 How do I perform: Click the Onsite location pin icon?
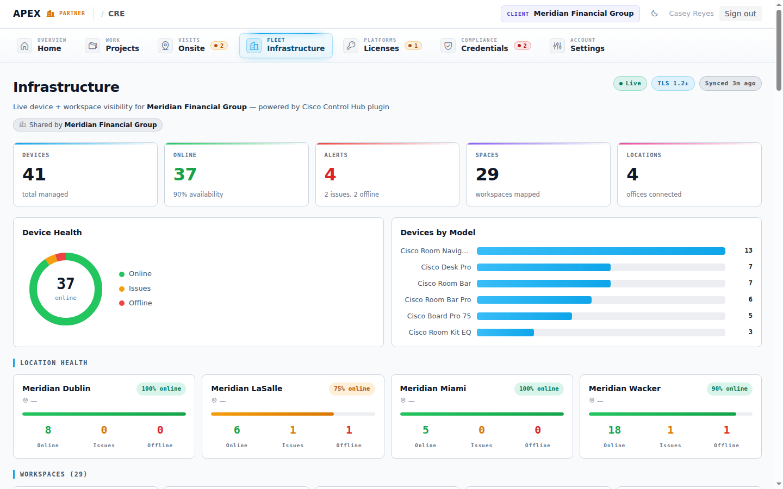click(165, 46)
